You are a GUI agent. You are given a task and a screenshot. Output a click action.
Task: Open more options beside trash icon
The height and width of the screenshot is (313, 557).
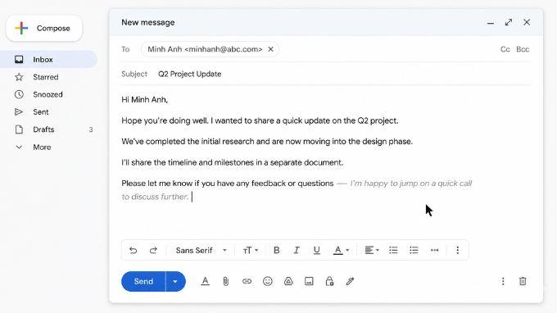503,281
